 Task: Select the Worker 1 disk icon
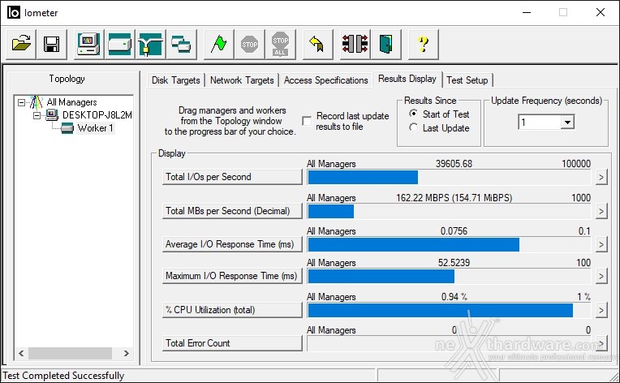click(x=67, y=128)
